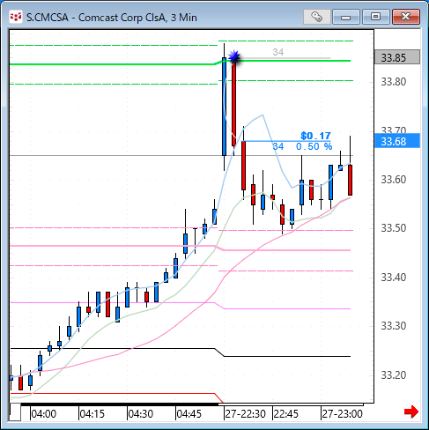
Task: Click the 22:45 time axis label
Action: point(286,414)
